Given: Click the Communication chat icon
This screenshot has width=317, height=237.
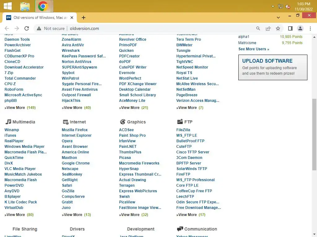Looking at the screenshot, I should (x=180, y=229).
